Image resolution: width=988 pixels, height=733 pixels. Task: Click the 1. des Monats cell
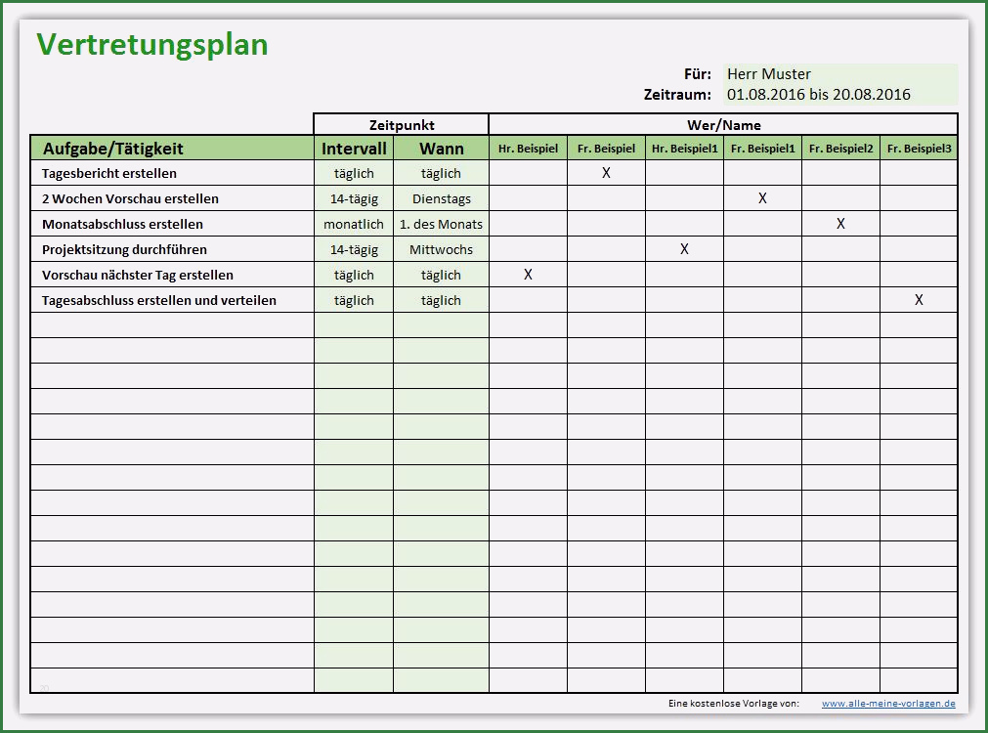pyautogui.click(x=441, y=224)
